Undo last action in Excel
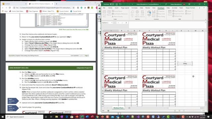This screenshot has height=119, width=212. [120, 4]
